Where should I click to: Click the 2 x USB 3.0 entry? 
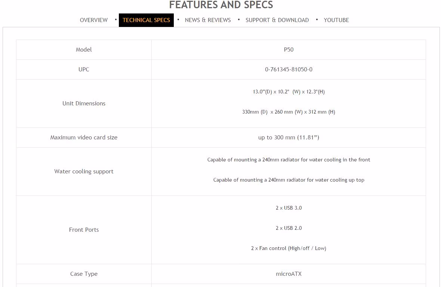tap(289, 208)
